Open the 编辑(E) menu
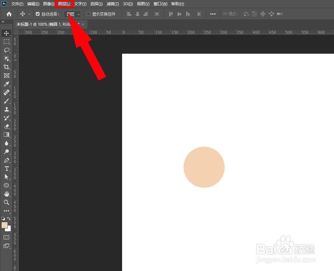 33,4
